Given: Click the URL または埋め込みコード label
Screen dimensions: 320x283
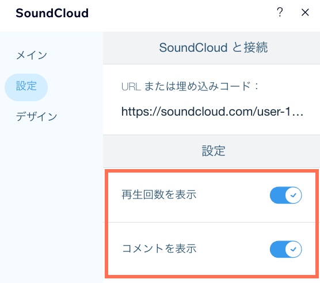Looking at the screenshot, I should (x=190, y=86).
